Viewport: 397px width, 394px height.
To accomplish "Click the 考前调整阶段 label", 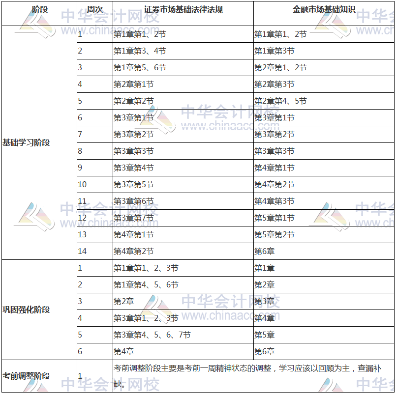I will (x=23, y=375).
